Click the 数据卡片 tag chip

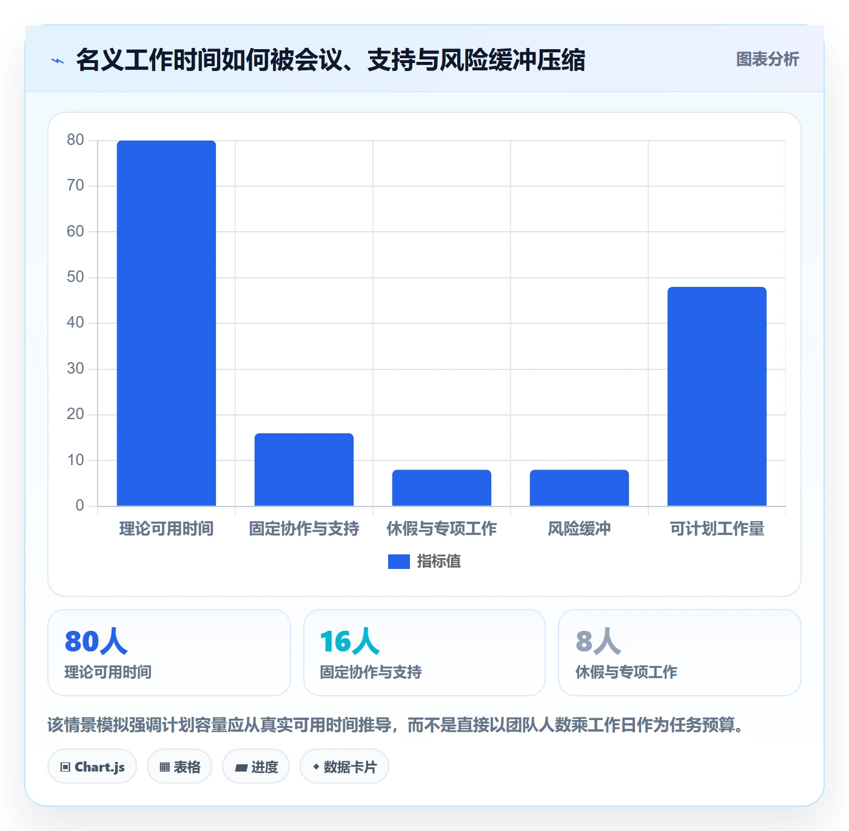point(344,767)
